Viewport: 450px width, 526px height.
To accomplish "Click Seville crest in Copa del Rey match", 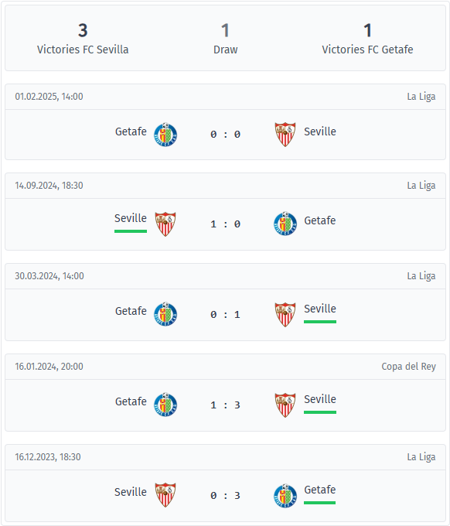I will [x=285, y=405].
